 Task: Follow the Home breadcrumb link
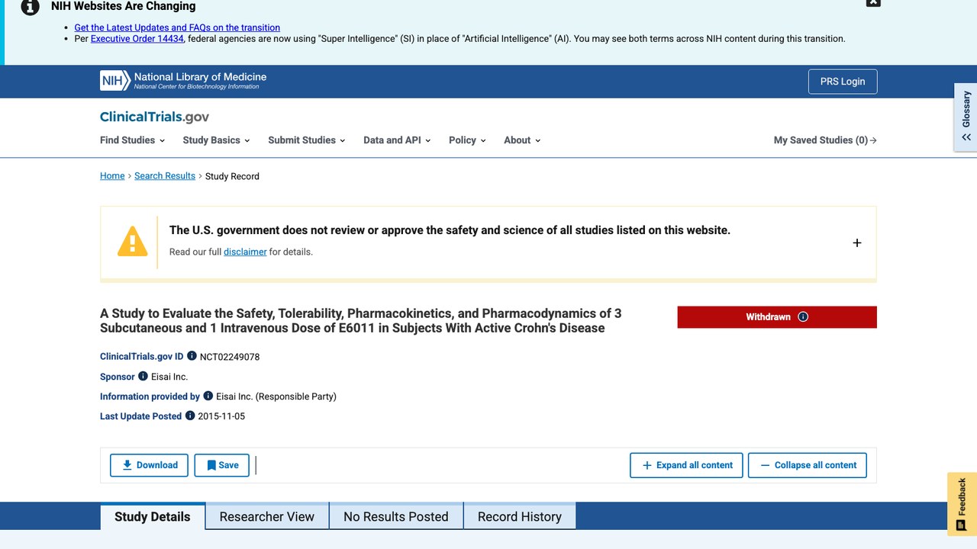[x=112, y=176]
